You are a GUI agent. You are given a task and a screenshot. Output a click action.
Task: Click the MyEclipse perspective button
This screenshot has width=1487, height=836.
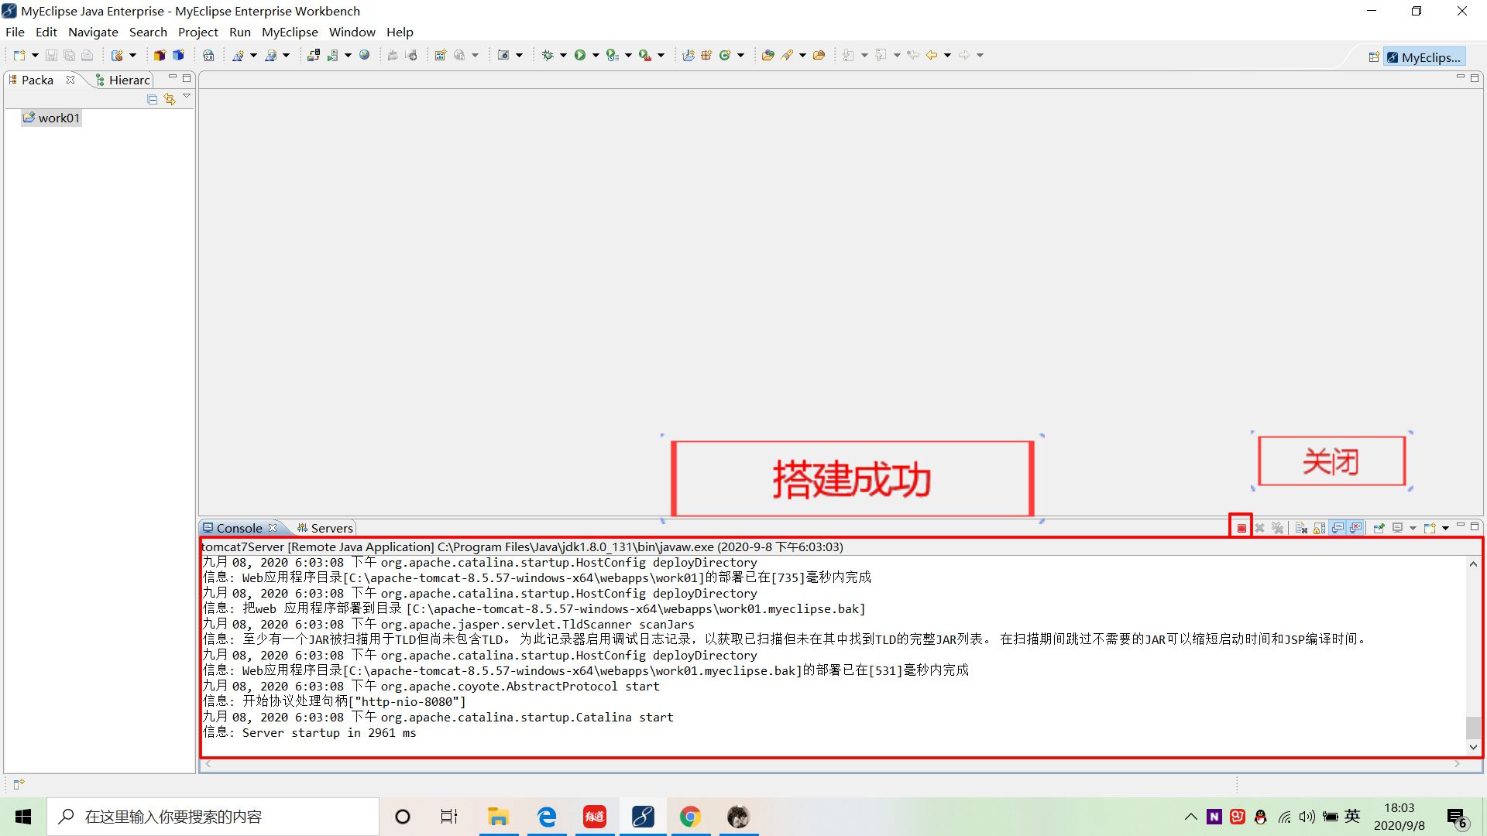click(1424, 57)
